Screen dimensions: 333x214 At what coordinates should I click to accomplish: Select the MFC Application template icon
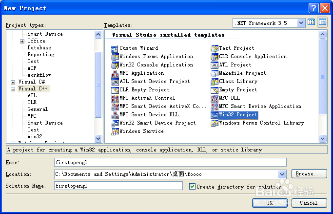point(115,74)
